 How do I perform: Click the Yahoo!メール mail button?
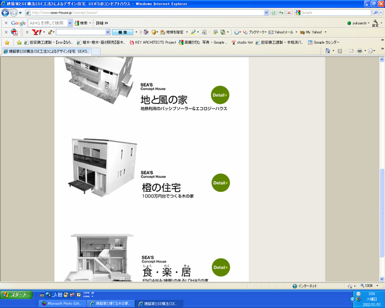[282, 32]
